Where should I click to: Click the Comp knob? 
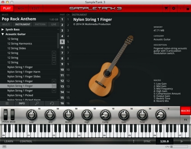pyautogui.click(x=105, y=115)
